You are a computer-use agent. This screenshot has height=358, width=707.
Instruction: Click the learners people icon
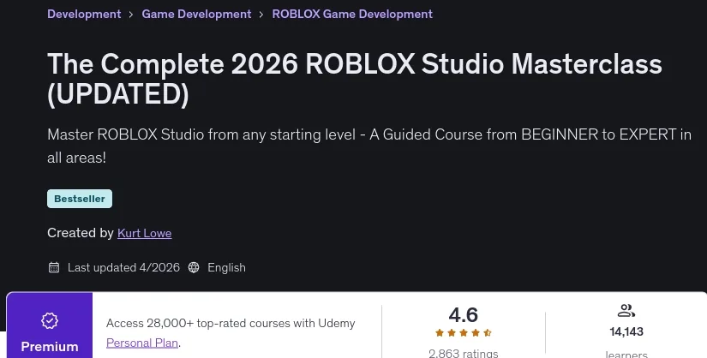click(x=626, y=311)
